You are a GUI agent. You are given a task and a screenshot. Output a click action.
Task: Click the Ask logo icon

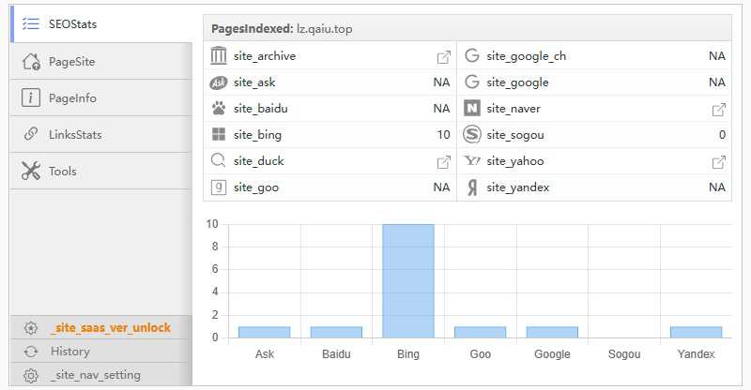click(219, 82)
